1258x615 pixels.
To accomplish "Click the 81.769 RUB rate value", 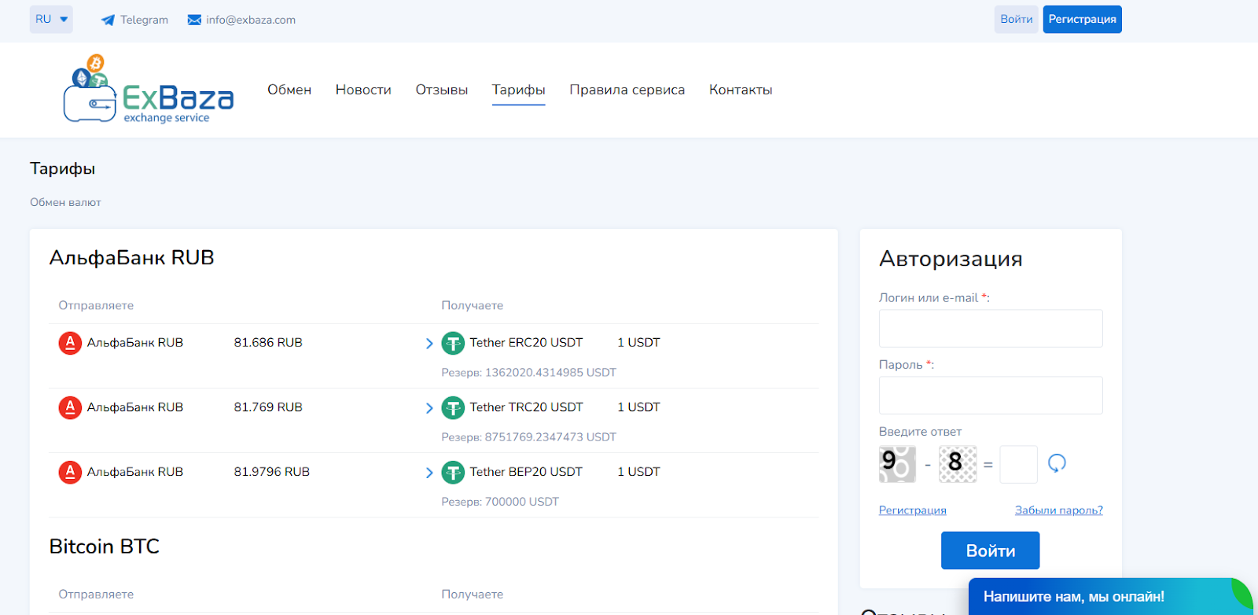I will (x=268, y=407).
